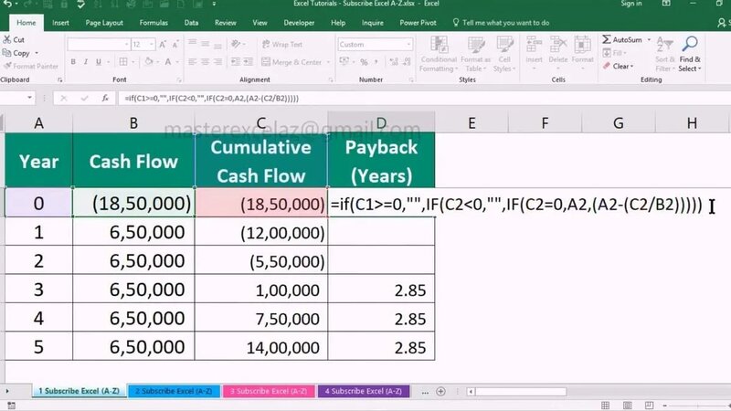Open the Custom number format dropdown

[x=408, y=44]
